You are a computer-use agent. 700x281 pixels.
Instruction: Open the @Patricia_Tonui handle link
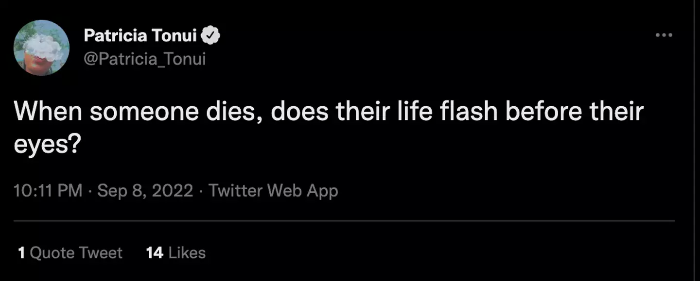click(x=145, y=59)
